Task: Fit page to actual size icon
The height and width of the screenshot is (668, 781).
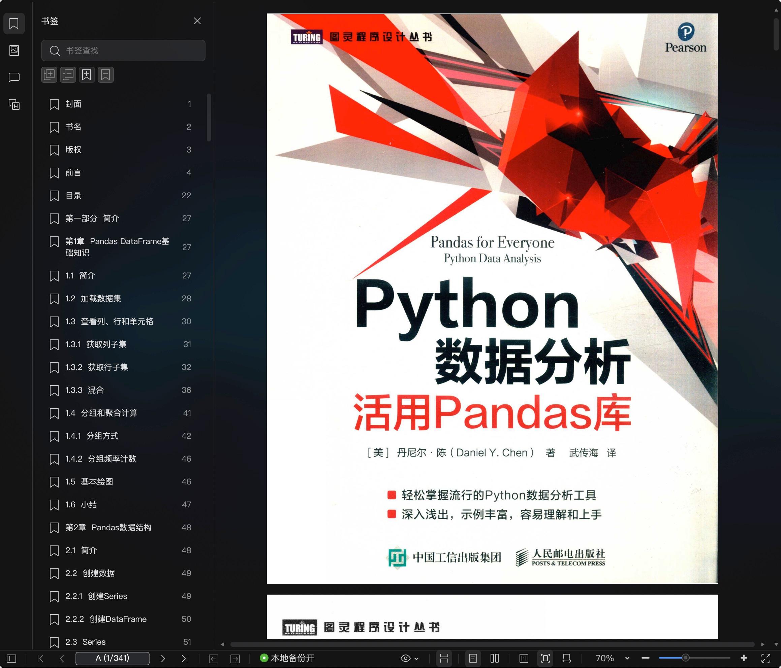Action: click(x=524, y=658)
